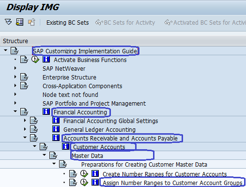246x187 pixels.
Task: Open documentation icon for General Ledger Accounting
Action: coord(34,129)
